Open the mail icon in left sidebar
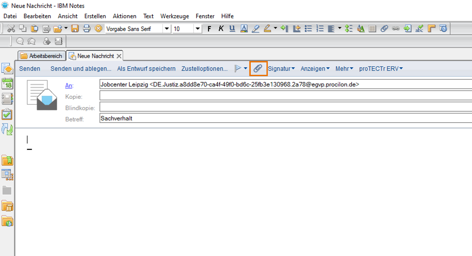The width and height of the screenshot is (472, 256). 7,68
